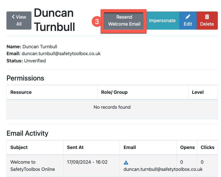Click the Opens column header
Screen dimensions: 221x177
coord(187,147)
